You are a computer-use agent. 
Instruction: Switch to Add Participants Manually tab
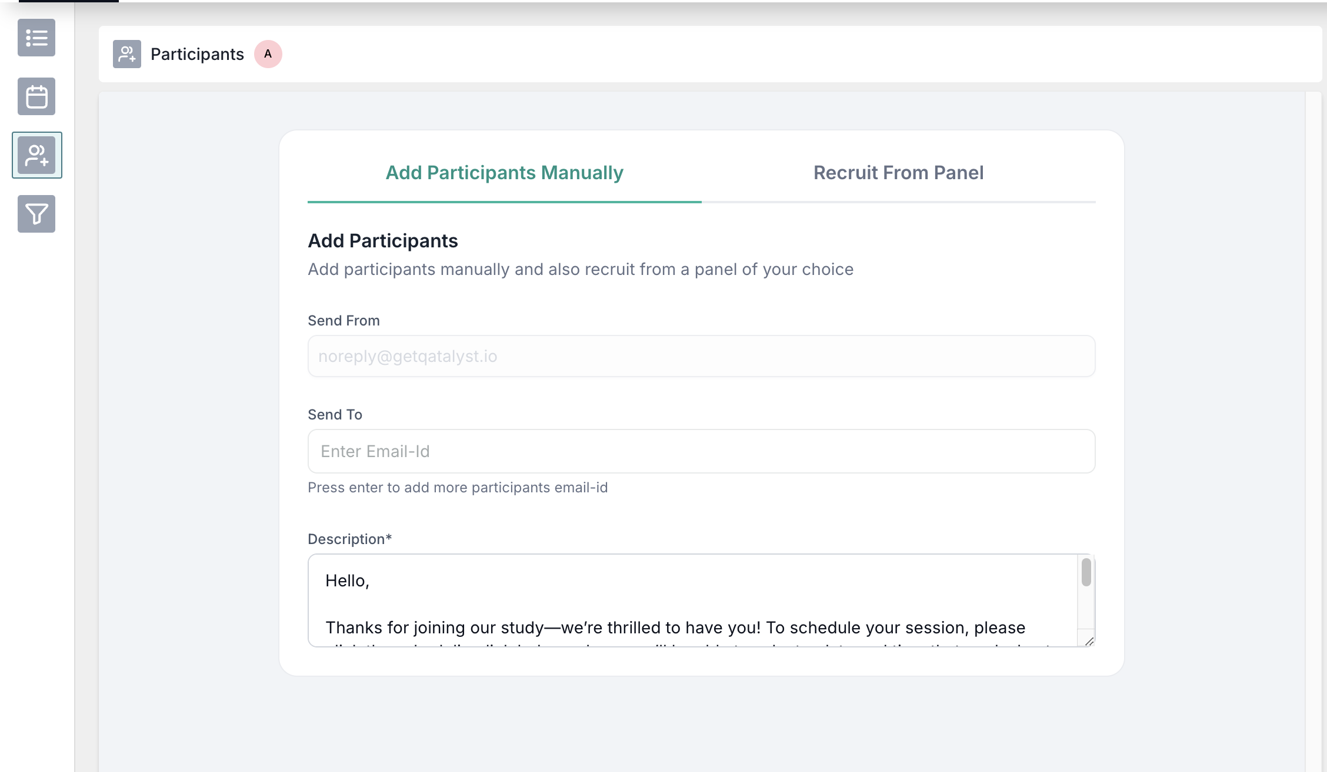(x=505, y=173)
